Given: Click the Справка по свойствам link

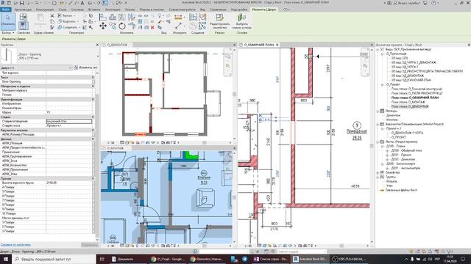Looking at the screenshot, I should (x=15, y=245).
